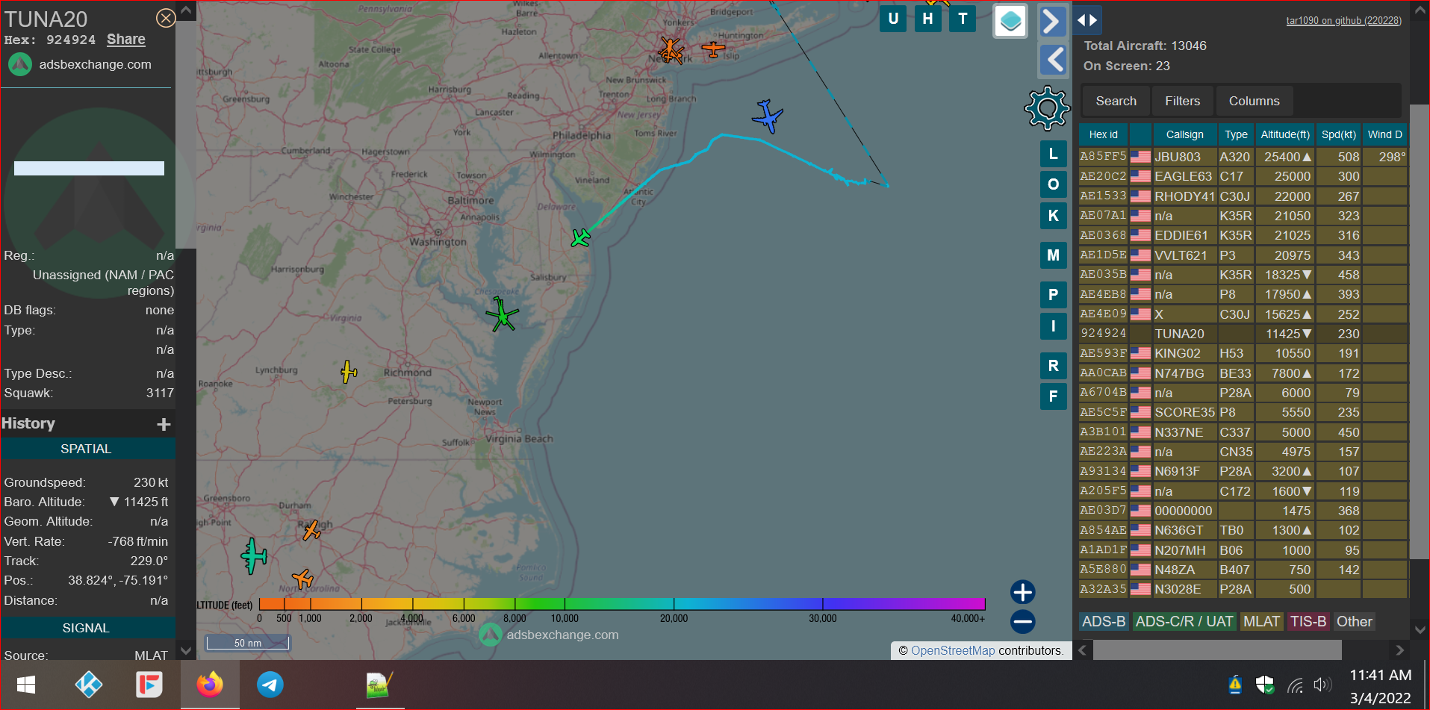This screenshot has height=710, width=1430.
Task: Click the TIS-B legend label
Action: click(x=1308, y=621)
